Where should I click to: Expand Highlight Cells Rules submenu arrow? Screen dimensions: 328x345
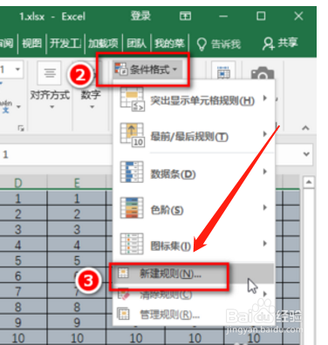[265, 98]
